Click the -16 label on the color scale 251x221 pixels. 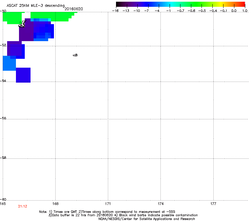[115, 11]
